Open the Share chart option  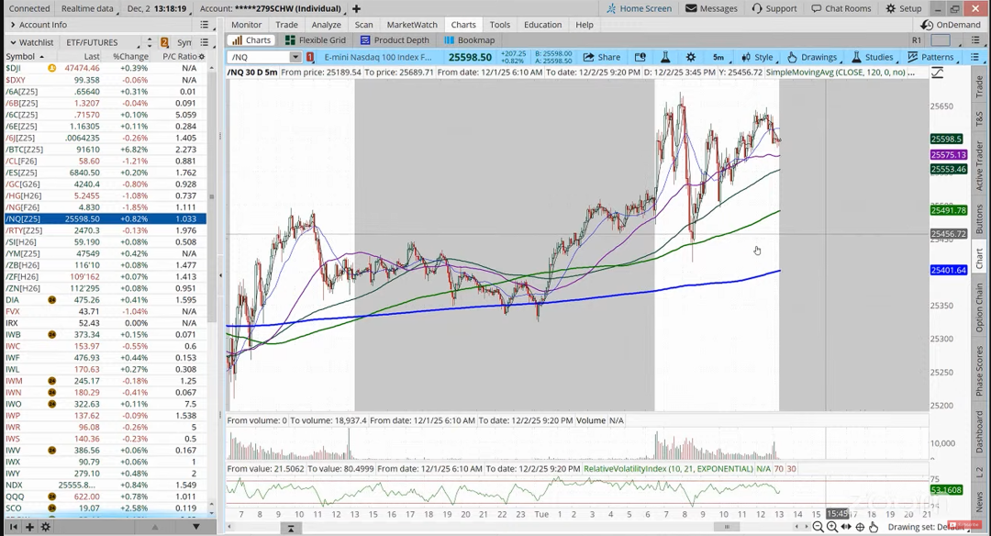(602, 57)
